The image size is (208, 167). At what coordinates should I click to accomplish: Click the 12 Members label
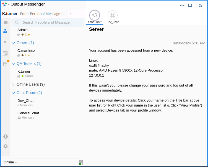[26, 118]
